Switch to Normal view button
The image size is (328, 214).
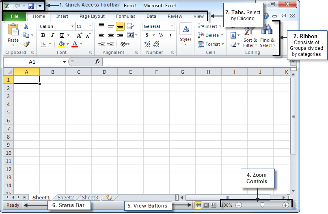(198, 205)
